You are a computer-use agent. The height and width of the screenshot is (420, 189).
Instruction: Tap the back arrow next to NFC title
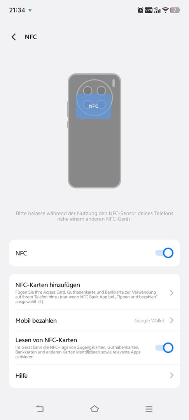(x=13, y=37)
